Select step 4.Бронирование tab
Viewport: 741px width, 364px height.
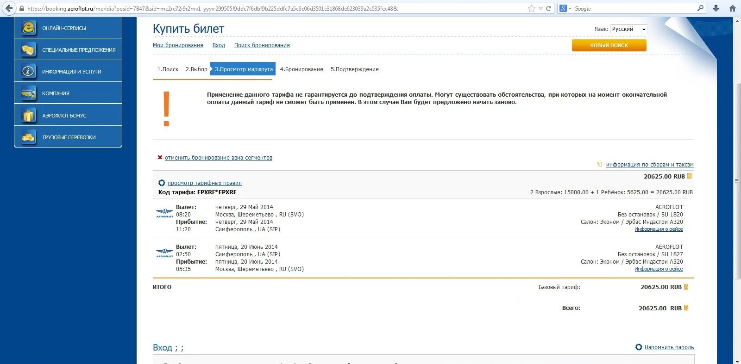click(x=301, y=69)
